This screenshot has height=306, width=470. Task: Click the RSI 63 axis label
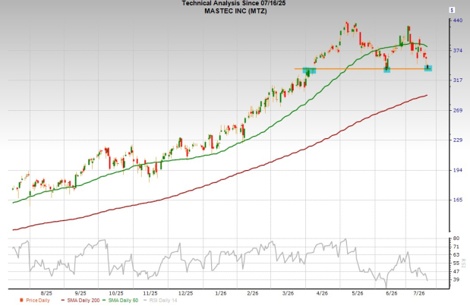[x=456, y=255]
